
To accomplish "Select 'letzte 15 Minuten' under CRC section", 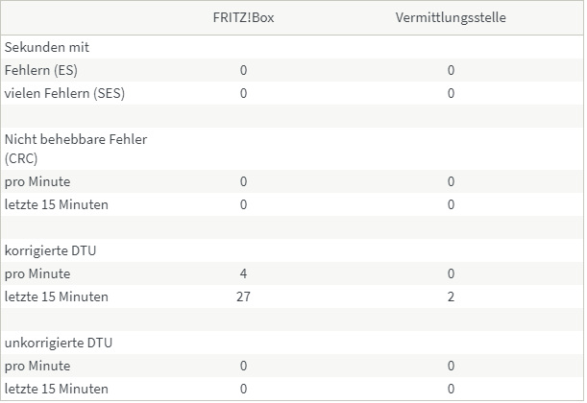I will (x=57, y=204).
